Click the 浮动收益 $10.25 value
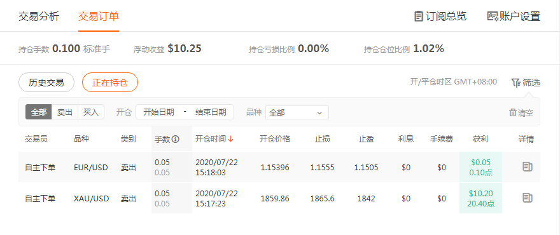The width and height of the screenshot is (560, 235). (x=185, y=48)
